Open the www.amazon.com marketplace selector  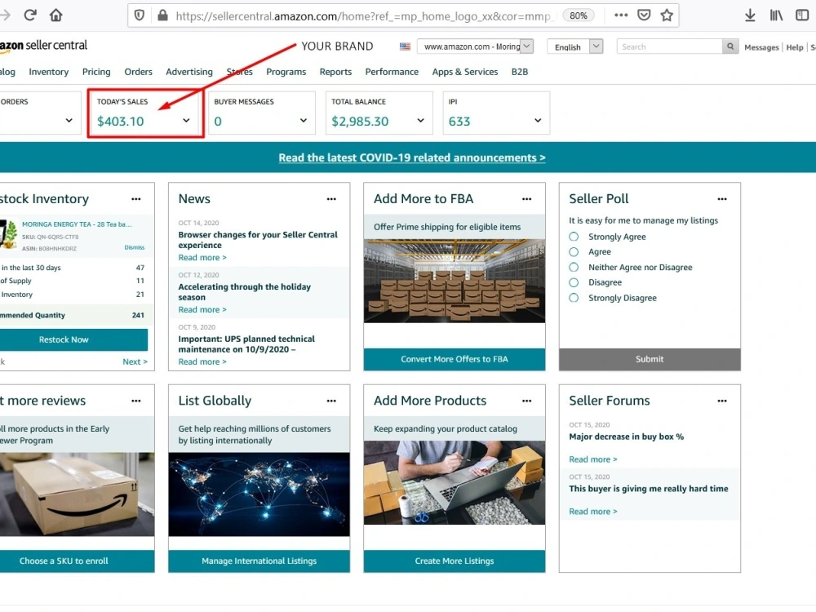tap(475, 47)
